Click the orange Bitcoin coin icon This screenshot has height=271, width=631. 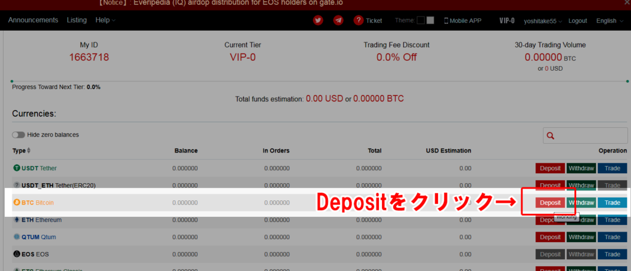tap(17, 203)
